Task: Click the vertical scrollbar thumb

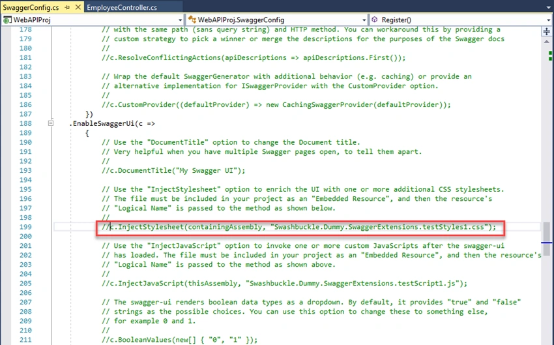Action: [547, 239]
